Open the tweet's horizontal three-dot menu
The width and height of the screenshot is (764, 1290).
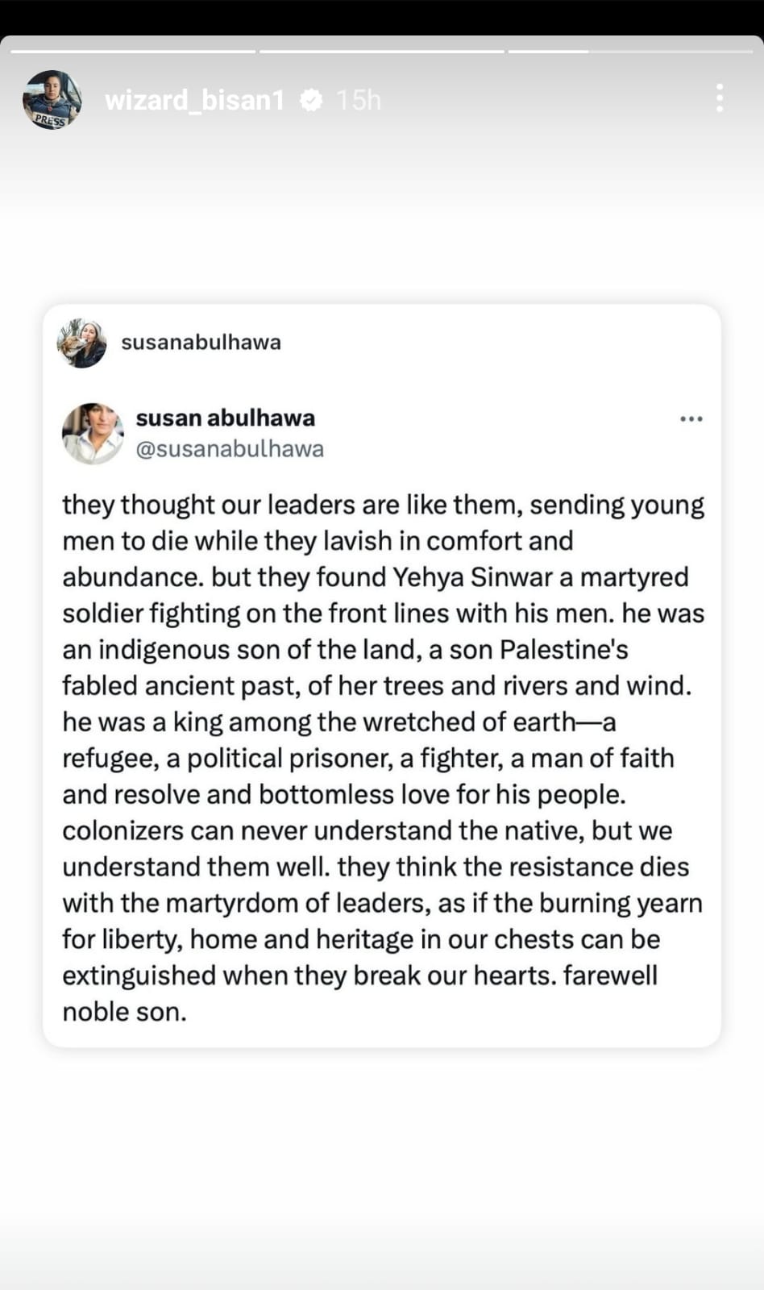point(691,418)
